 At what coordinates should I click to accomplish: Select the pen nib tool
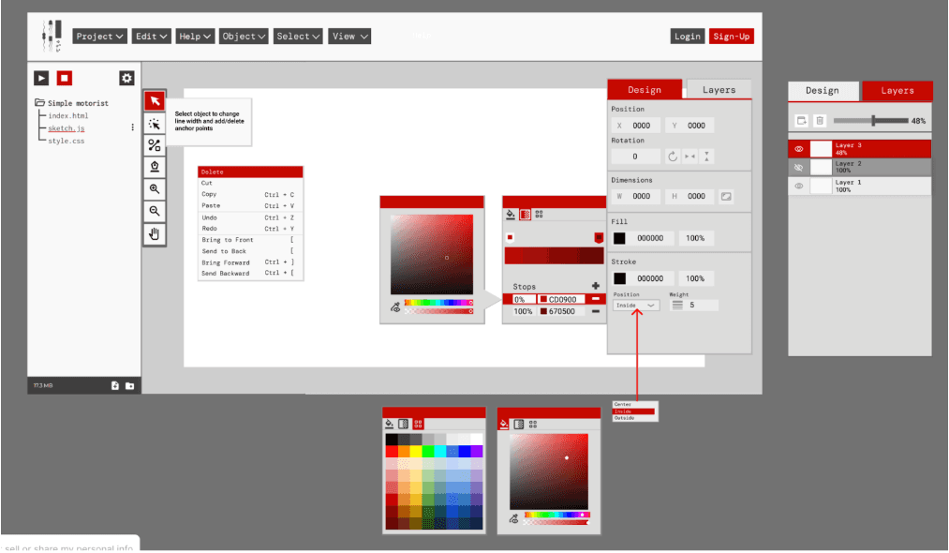155,167
